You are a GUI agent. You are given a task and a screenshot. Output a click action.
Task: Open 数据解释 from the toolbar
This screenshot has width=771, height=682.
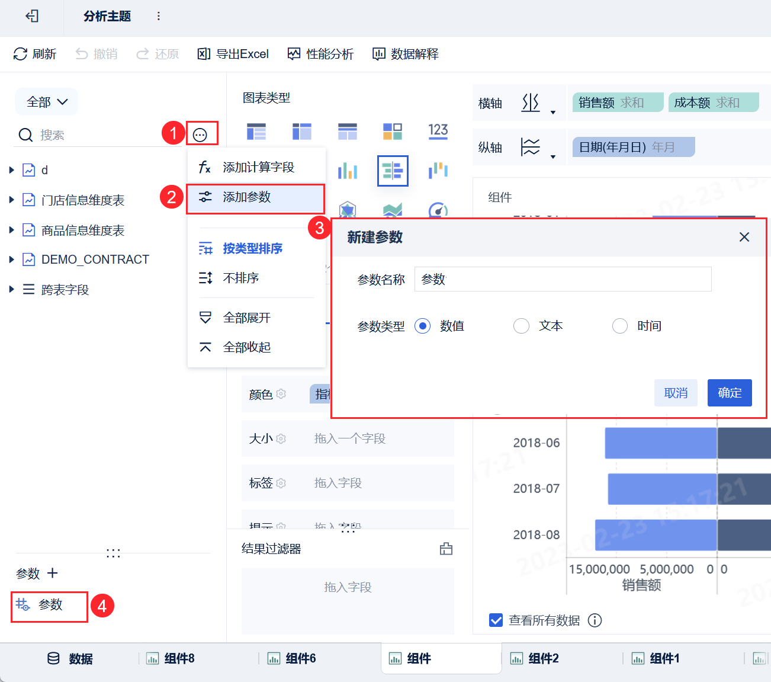coord(406,54)
